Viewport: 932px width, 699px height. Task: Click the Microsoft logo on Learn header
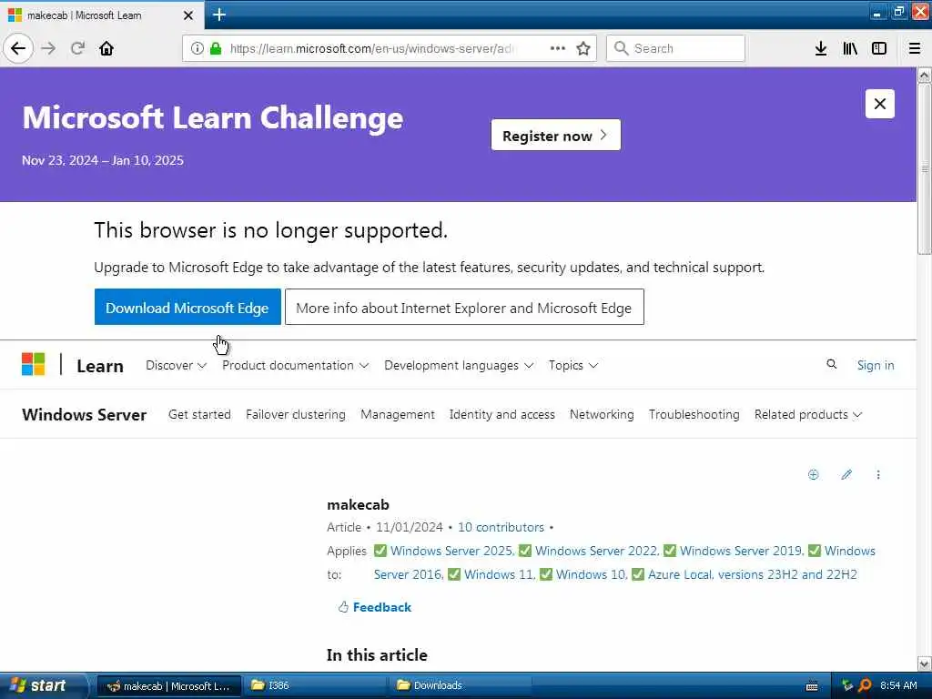pos(34,364)
